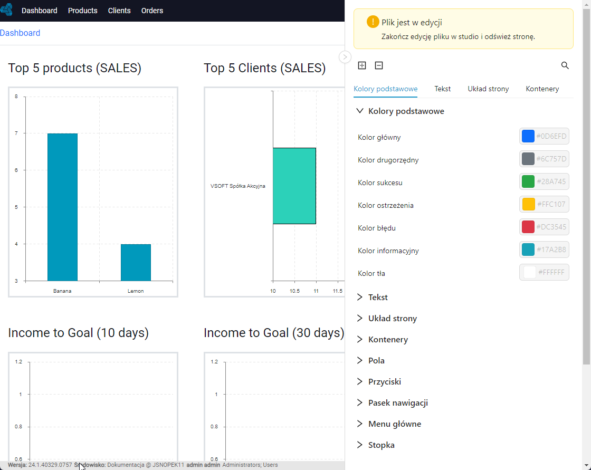Pick the Kolor drugorzędny gray swatch
The width and height of the screenshot is (591, 470).
click(528, 159)
